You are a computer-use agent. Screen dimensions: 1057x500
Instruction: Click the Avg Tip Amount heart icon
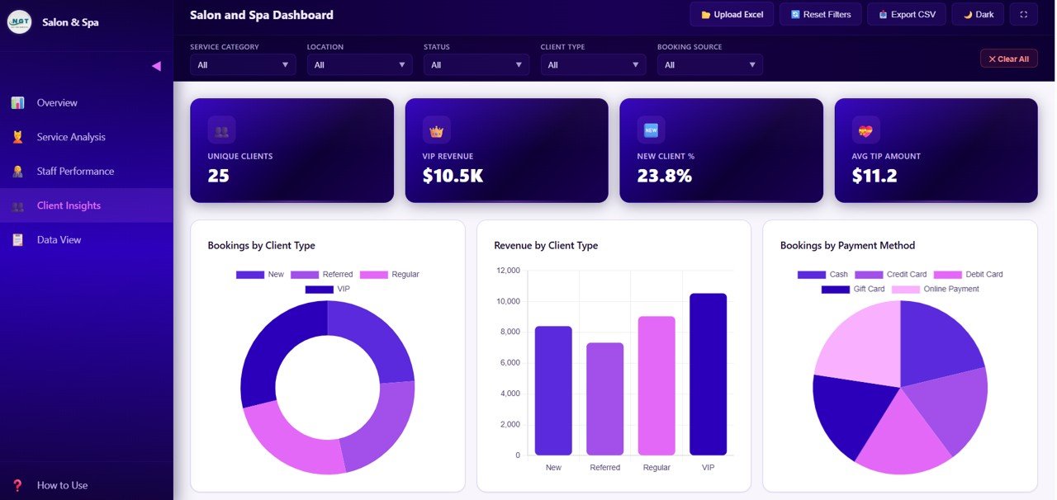tap(865, 130)
